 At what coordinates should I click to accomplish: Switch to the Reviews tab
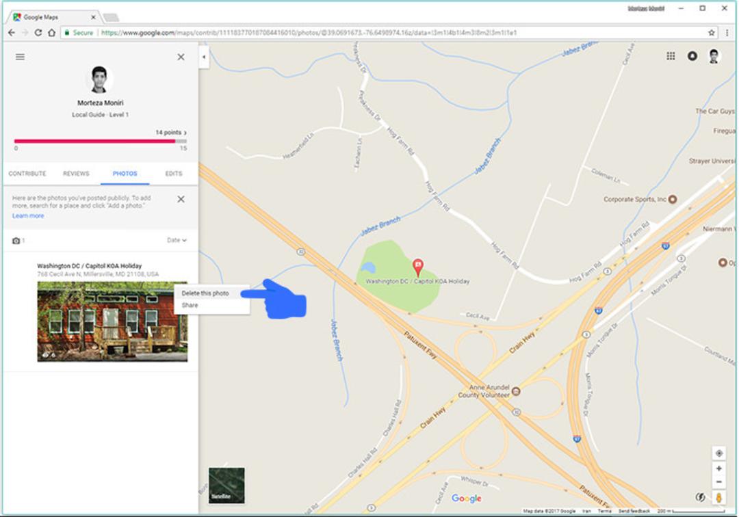click(76, 173)
